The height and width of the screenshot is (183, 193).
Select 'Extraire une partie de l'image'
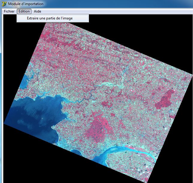[x=50, y=18]
